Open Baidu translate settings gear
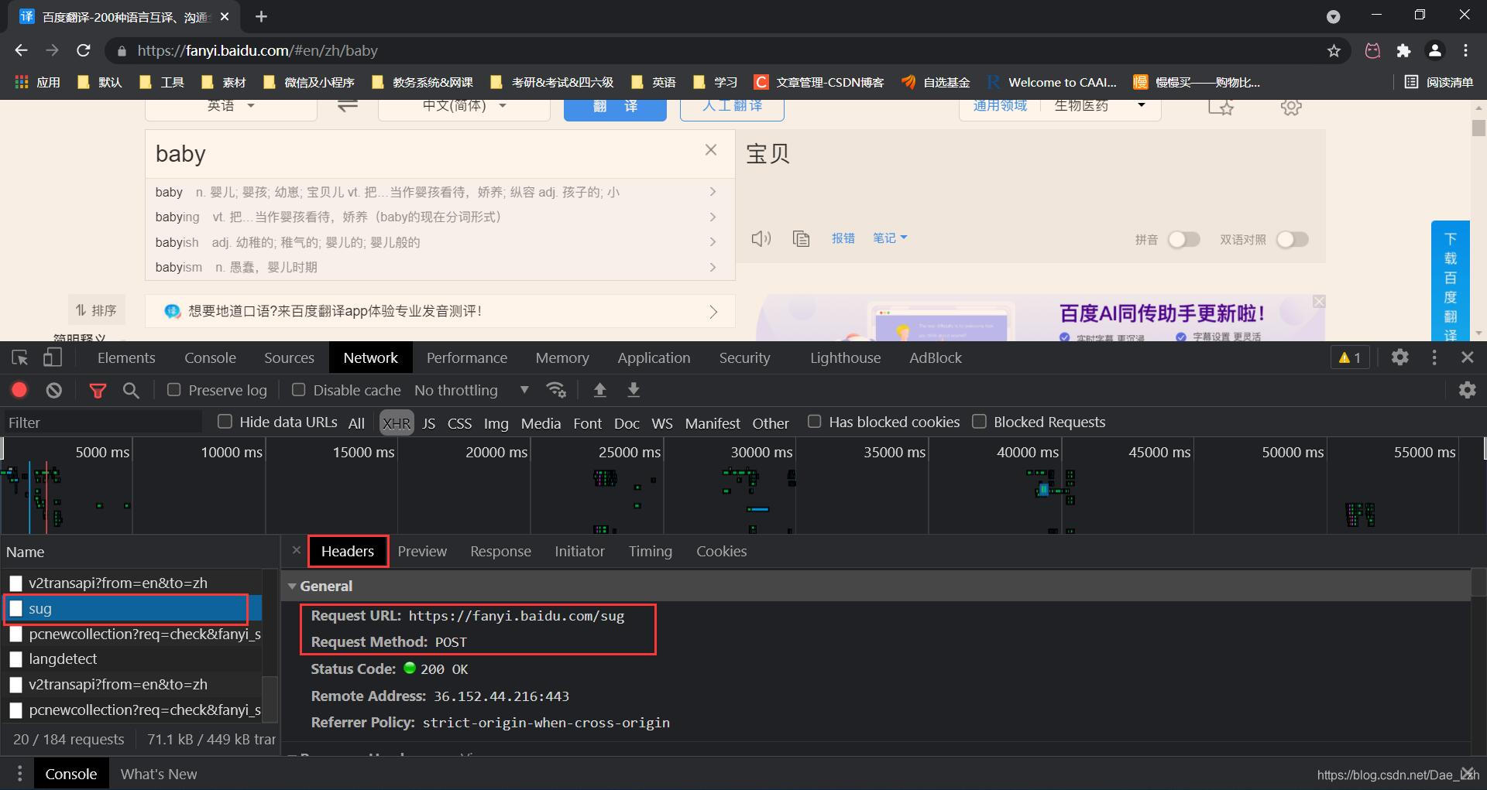The width and height of the screenshot is (1487, 790). [x=1291, y=107]
